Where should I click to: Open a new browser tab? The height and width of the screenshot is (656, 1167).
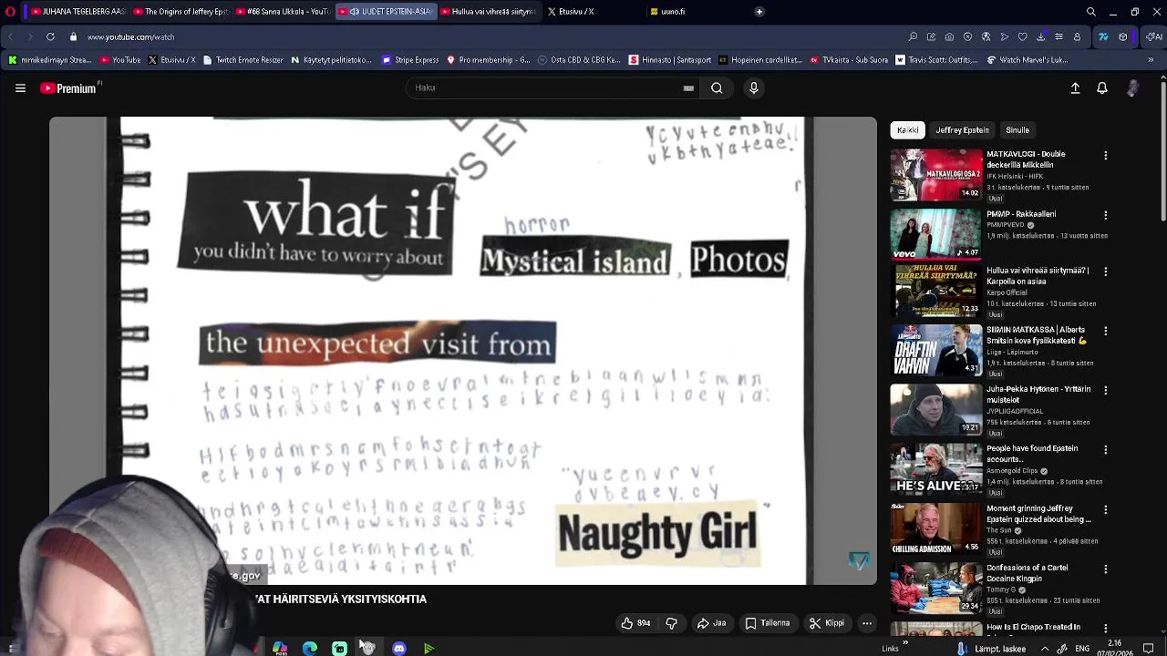point(759,12)
